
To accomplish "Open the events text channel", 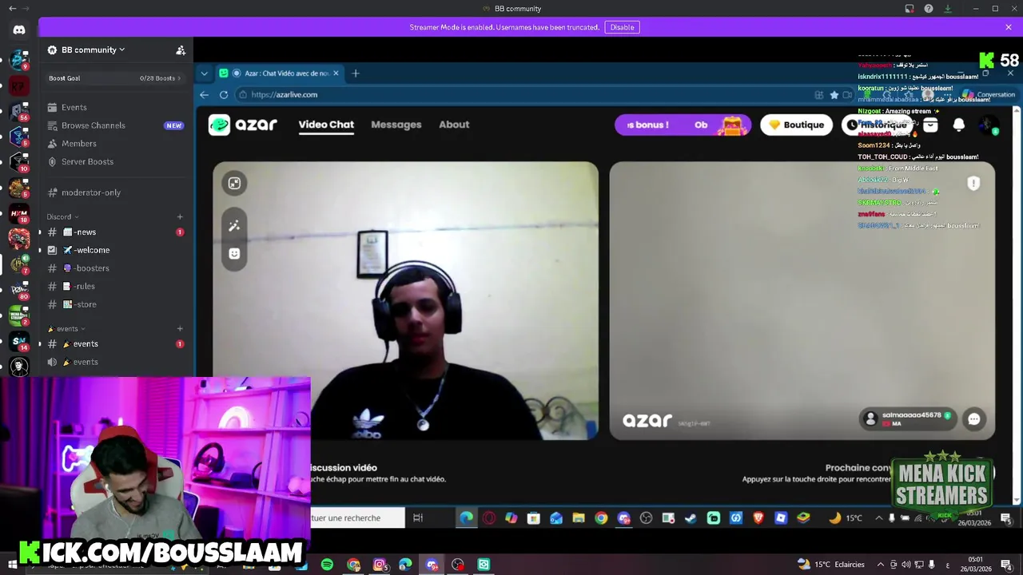I will pos(115,344).
